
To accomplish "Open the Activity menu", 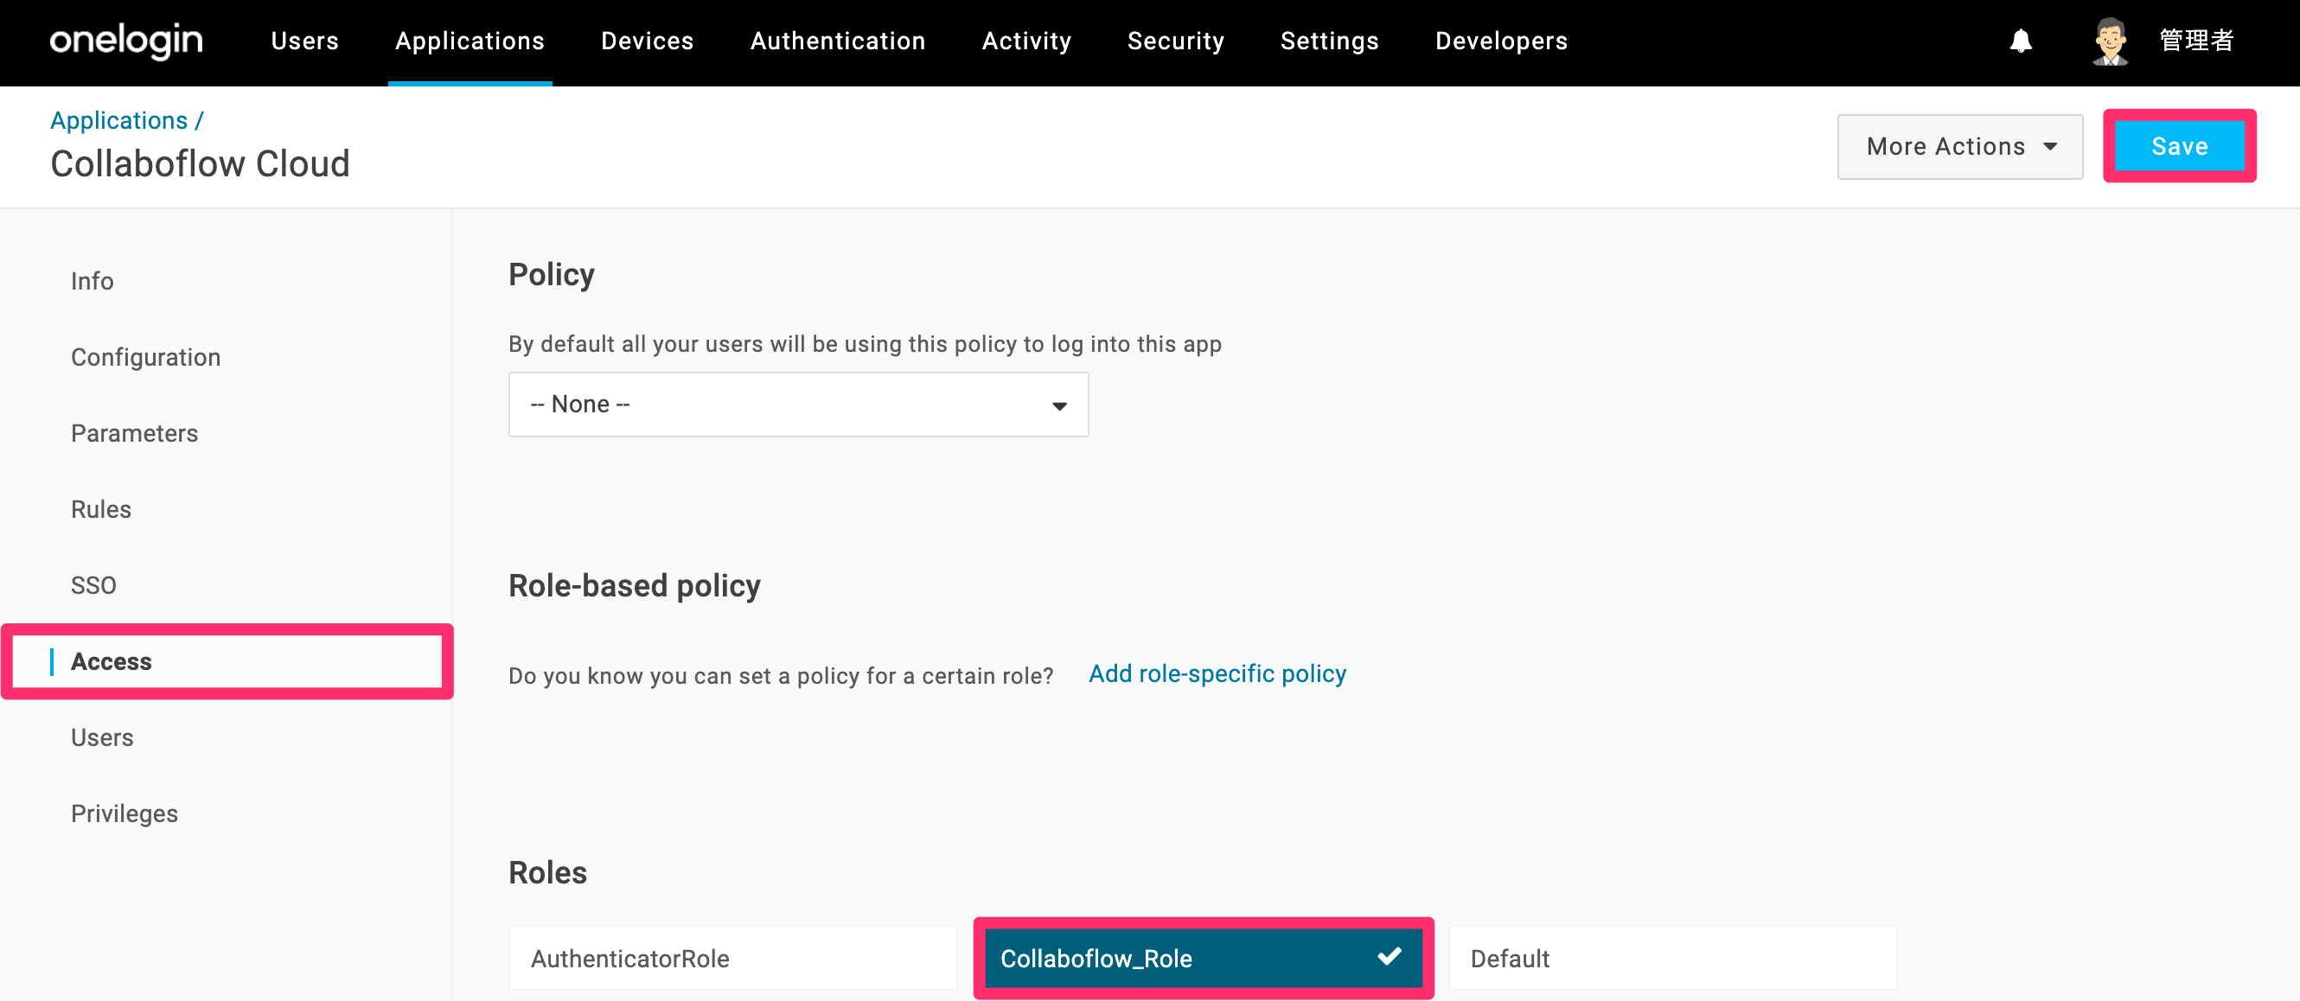I will tap(1025, 41).
